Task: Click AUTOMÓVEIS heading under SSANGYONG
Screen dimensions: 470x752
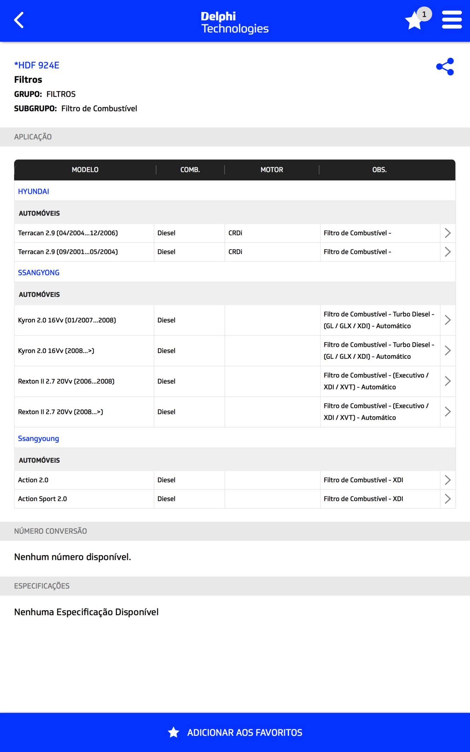Action: (39, 295)
